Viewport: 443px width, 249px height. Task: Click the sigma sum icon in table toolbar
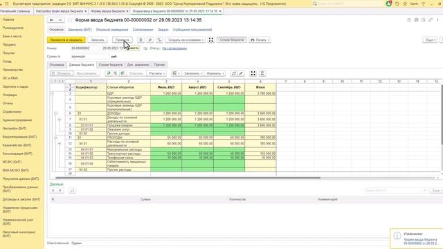262,73
